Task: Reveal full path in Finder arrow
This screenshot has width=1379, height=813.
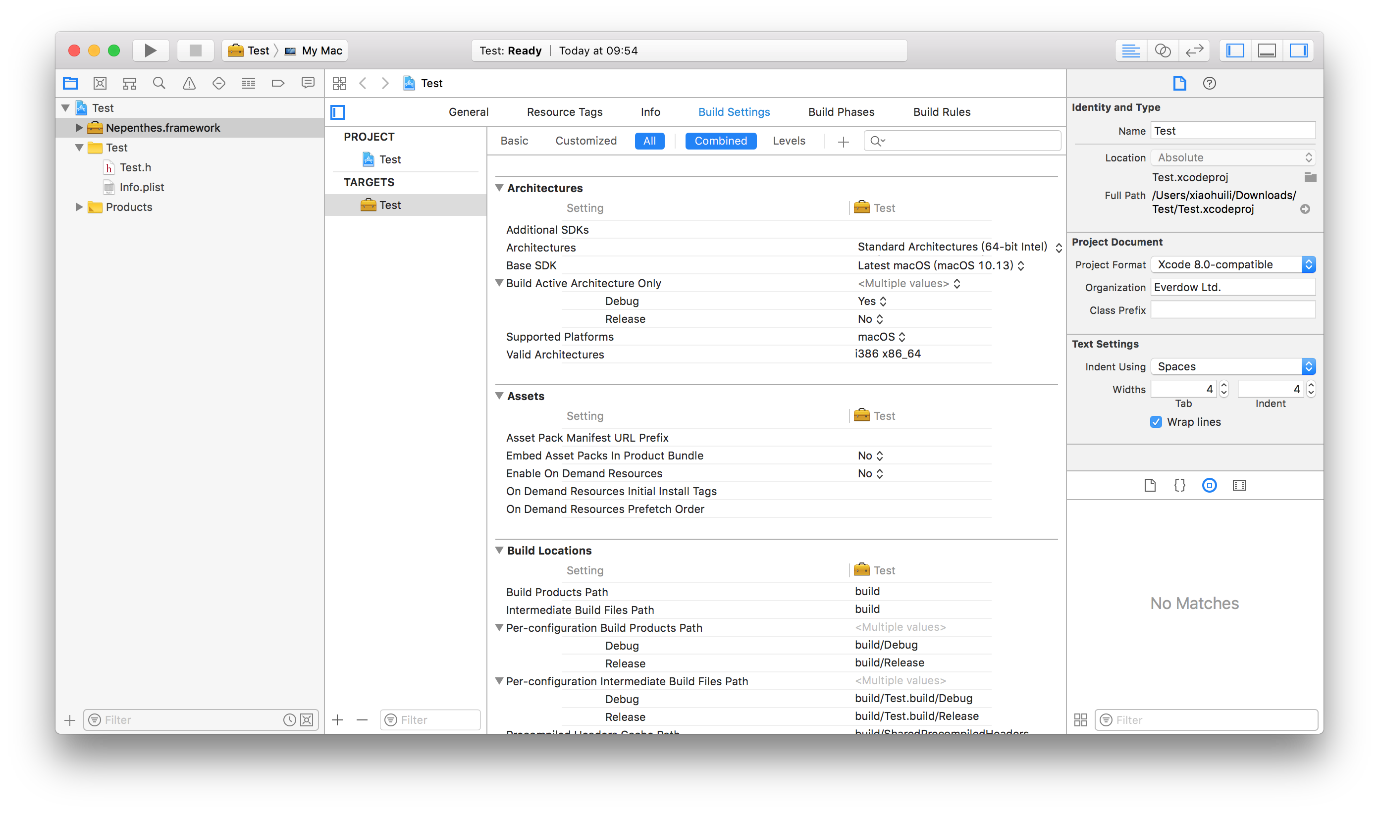Action: click(1306, 209)
